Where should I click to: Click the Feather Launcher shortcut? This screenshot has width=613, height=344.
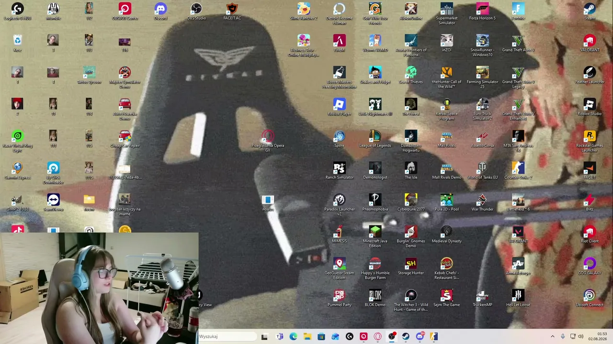click(x=590, y=75)
